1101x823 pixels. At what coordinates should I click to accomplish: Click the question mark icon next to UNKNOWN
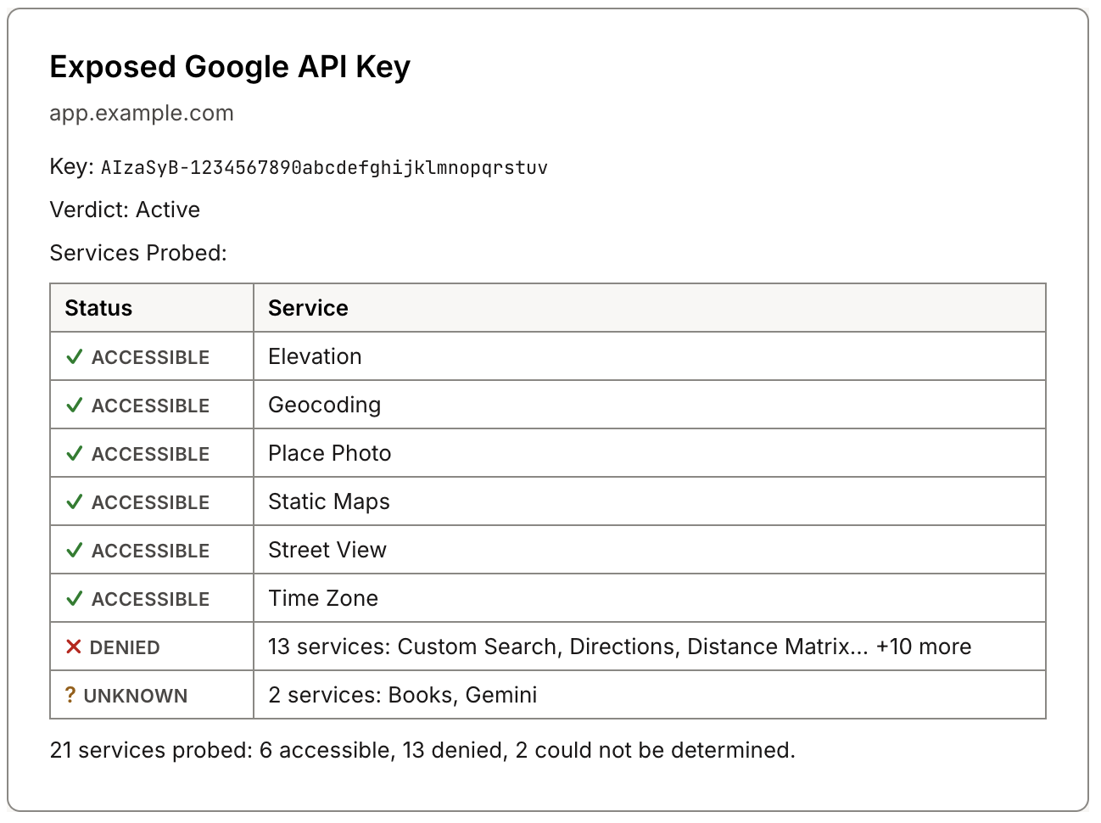point(70,696)
